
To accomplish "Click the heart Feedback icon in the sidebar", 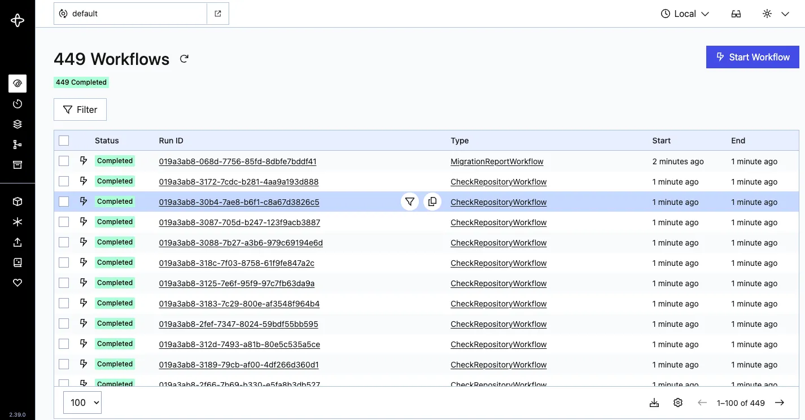I will (x=17, y=283).
